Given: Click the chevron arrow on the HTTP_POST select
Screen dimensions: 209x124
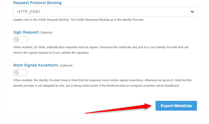Looking at the screenshot, I should (192, 12).
